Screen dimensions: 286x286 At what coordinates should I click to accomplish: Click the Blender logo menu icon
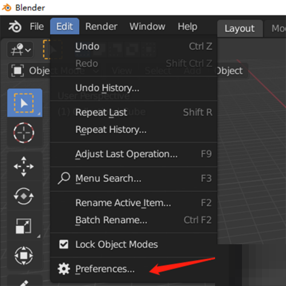point(15,26)
